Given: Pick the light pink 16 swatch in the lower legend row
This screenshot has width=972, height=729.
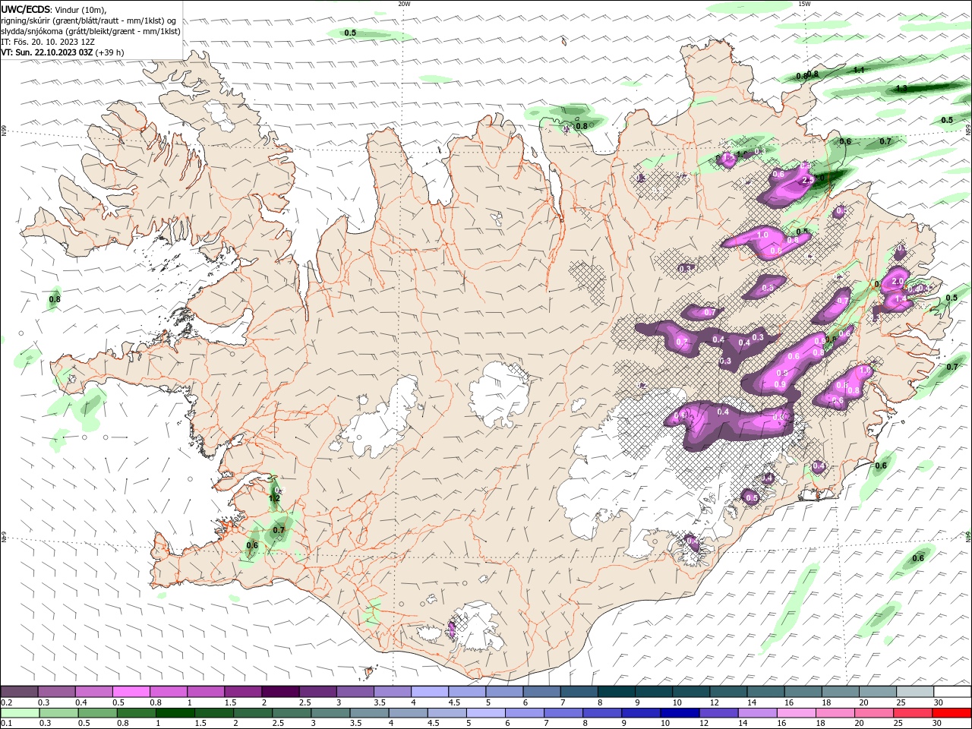Looking at the screenshot, I should tap(797, 713).
